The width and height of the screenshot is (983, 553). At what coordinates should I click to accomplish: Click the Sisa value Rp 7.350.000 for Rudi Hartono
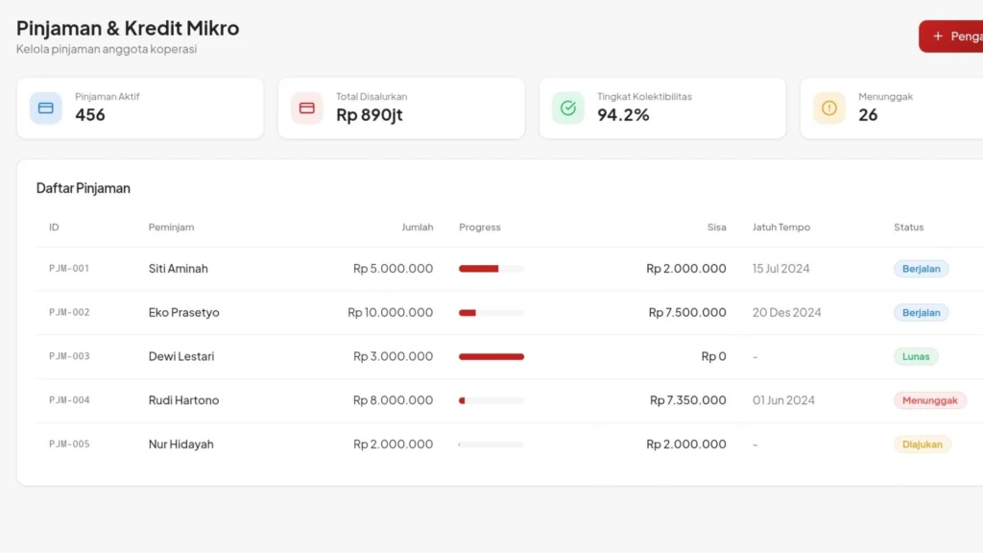tap(686, 400)
